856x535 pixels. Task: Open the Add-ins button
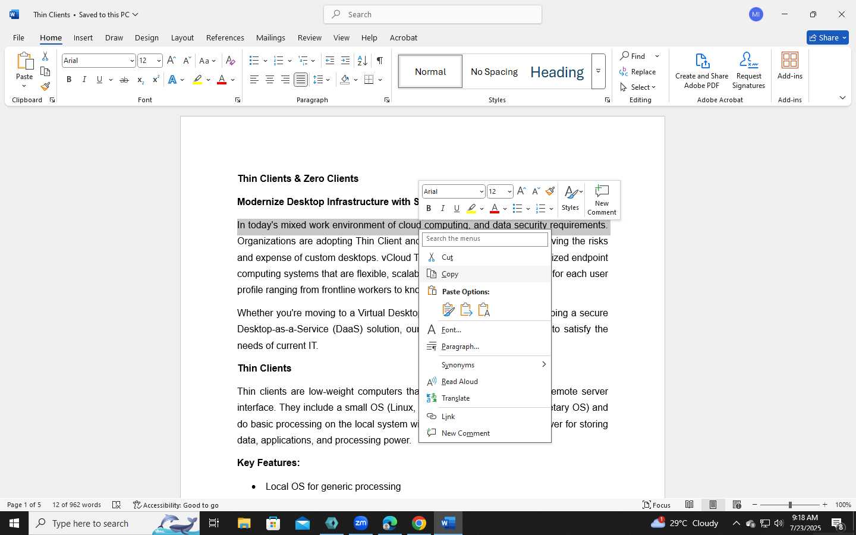pos(790,66)
